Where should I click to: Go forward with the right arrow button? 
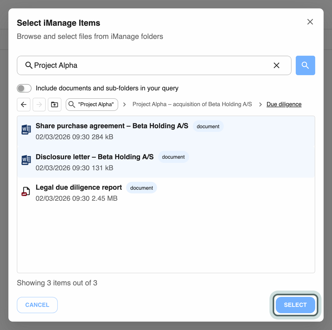pyautogui.click(x=39, y=105)
